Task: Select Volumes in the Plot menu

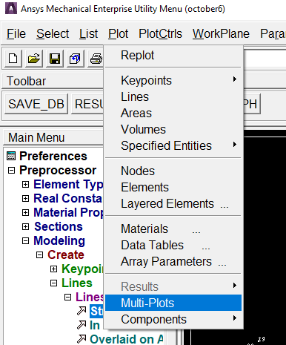Action: click(173, 129)
